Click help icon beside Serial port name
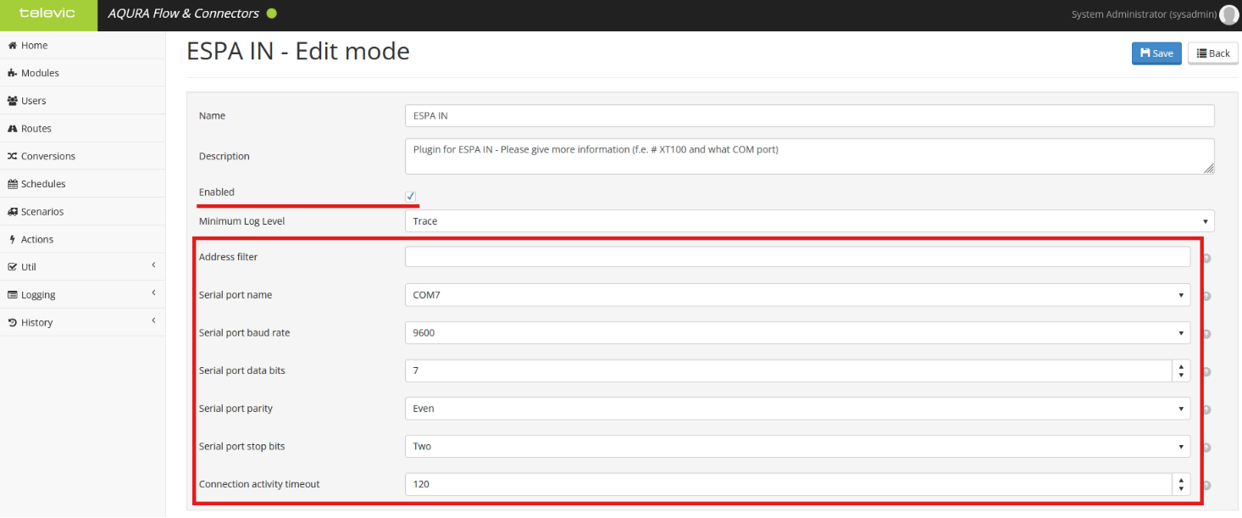The width and height of the screenshot is (1242, 518). click(1206, 296)
